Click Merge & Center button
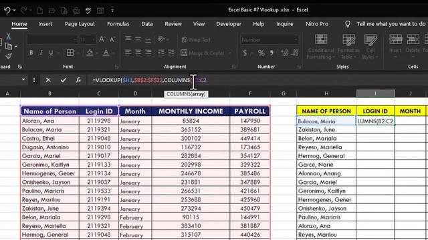 tap(203, 53)
